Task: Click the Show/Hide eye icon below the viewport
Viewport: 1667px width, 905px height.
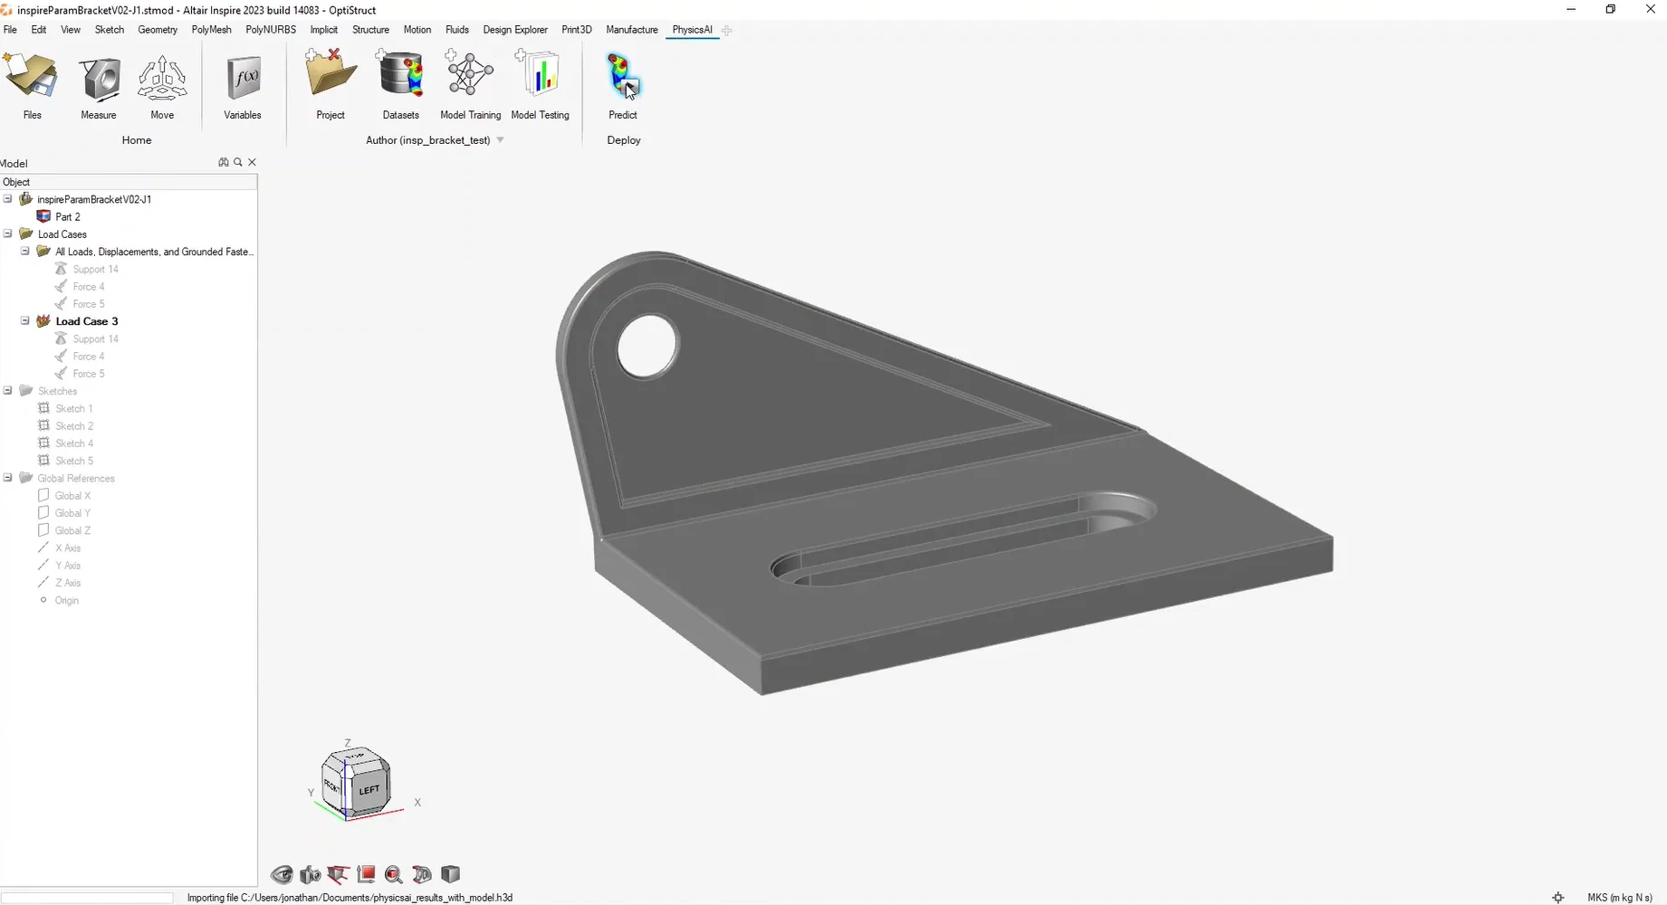Action: [x=282, y=874]
